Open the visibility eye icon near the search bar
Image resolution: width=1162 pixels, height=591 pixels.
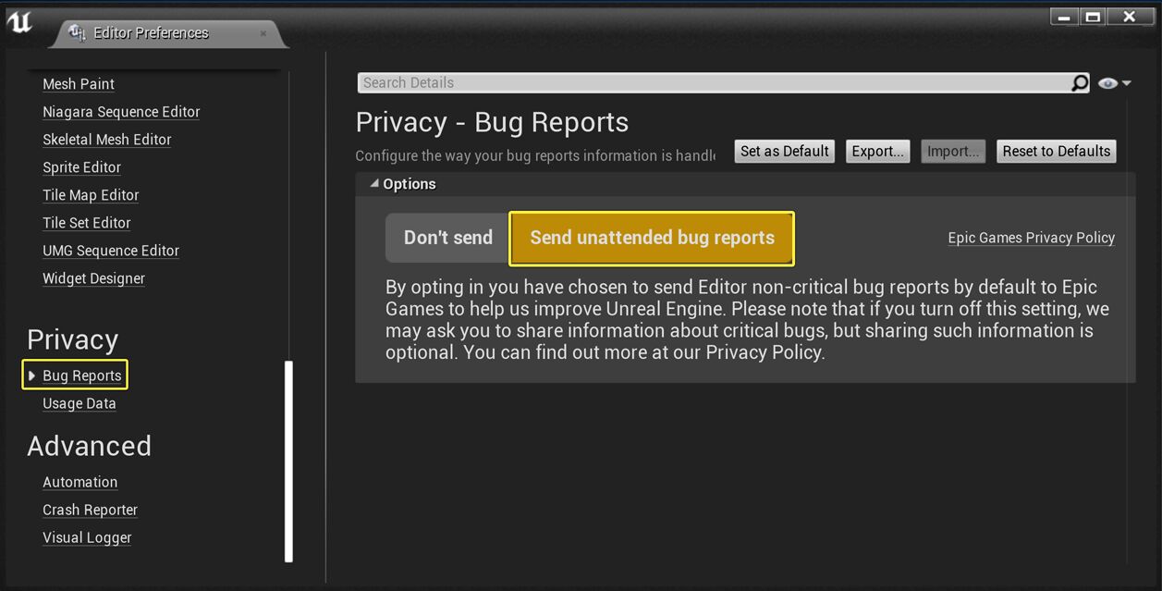tap(1106, 82)
